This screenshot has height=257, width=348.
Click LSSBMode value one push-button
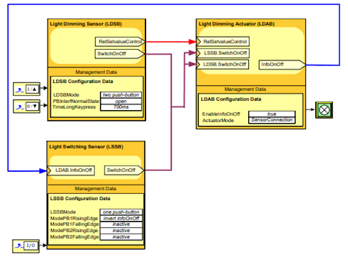(x=121, y=212)
